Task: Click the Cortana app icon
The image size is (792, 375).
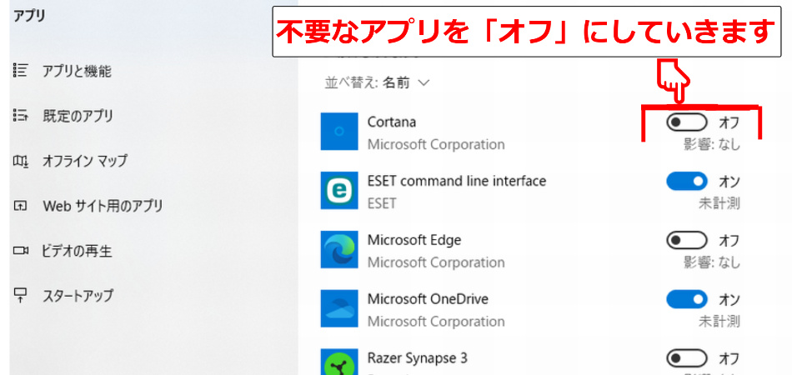Action: (x=339, y=131)
